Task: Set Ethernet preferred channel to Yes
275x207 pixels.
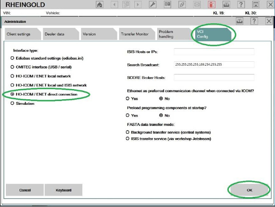Action: coord(128,98)
